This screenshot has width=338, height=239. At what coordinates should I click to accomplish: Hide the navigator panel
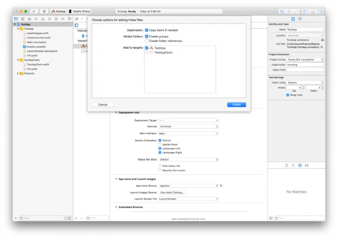click(306, 11)
